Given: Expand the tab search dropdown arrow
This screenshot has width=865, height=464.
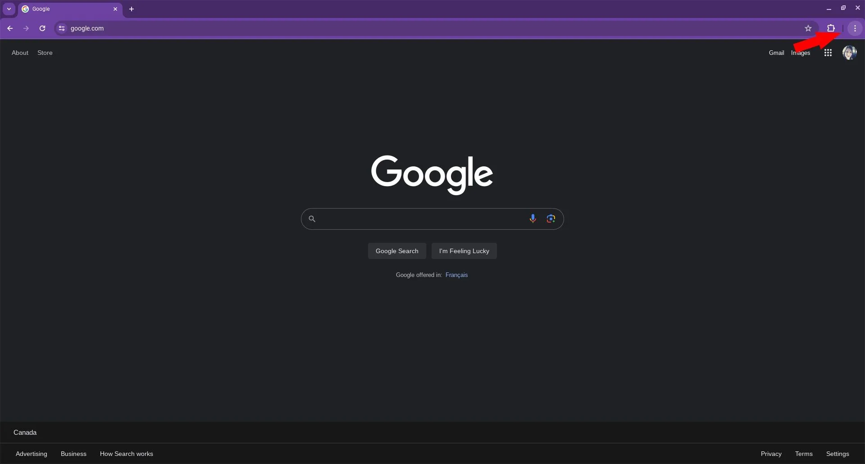Looking at the screenshot, I should (x=9, y=9).
